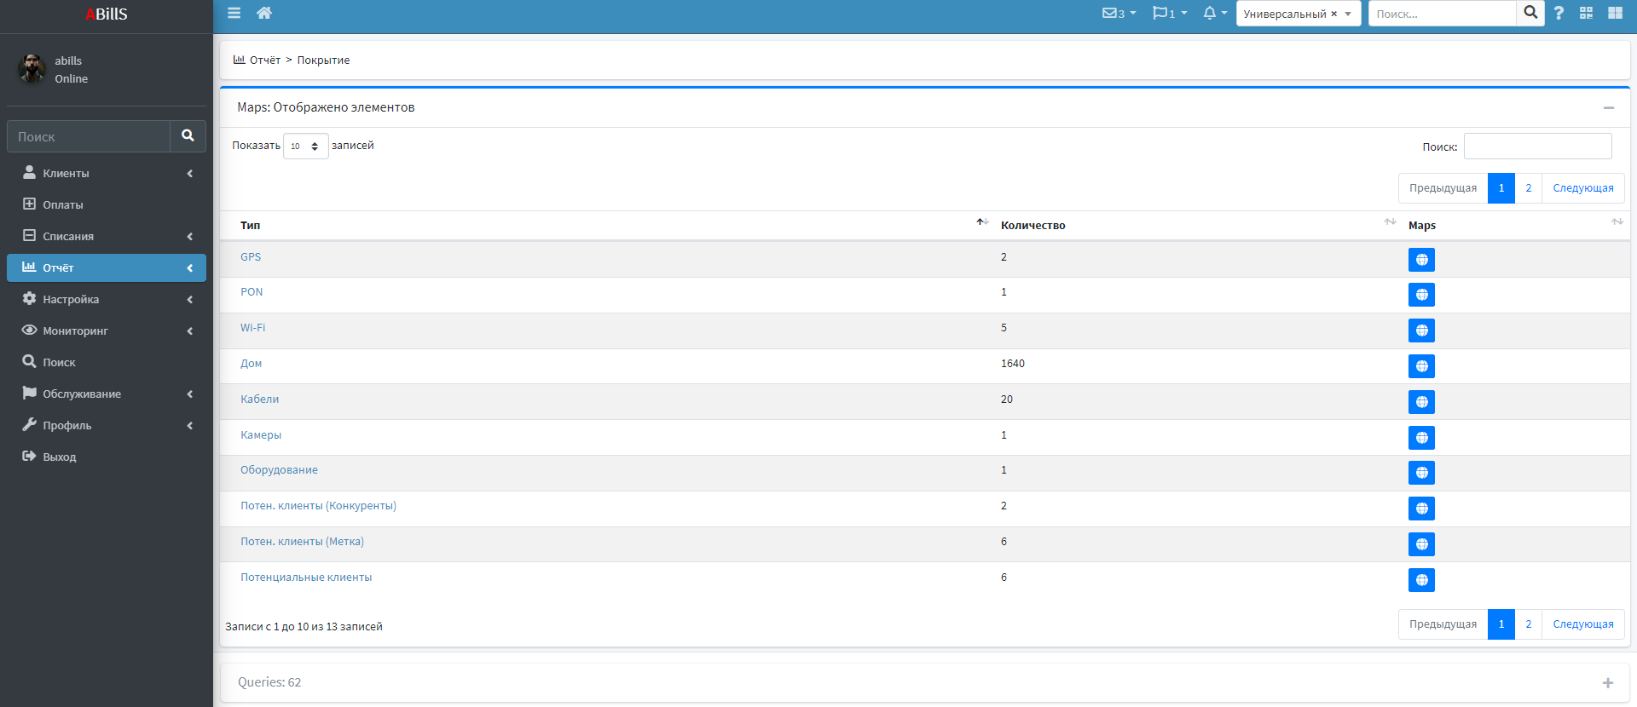Viewport: 1637px width, 707px height.
Task: Go to page 2 in top pagination
Action: (x=1528, y=188)
